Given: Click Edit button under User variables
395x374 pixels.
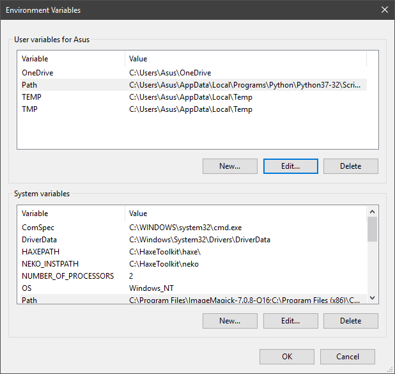Looking at the screenshot, I should pos(290,166).
